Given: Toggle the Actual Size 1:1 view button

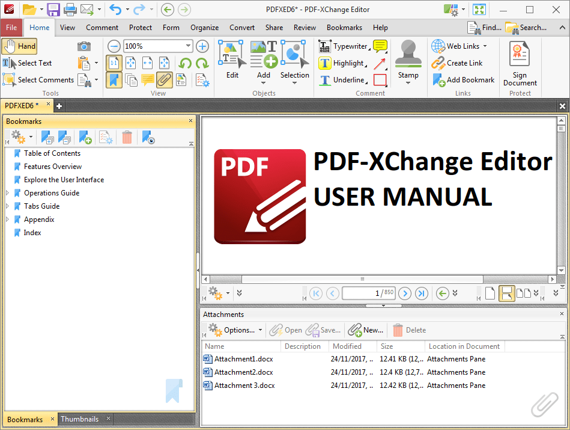Looking at the screenshot, I should (114, 63).
